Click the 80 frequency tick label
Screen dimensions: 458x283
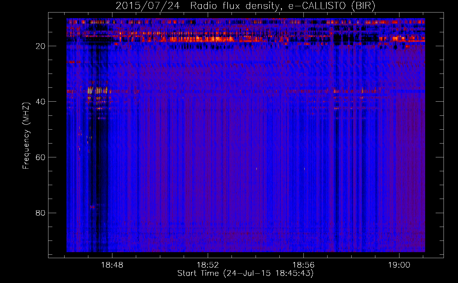(x=40, y=213)
